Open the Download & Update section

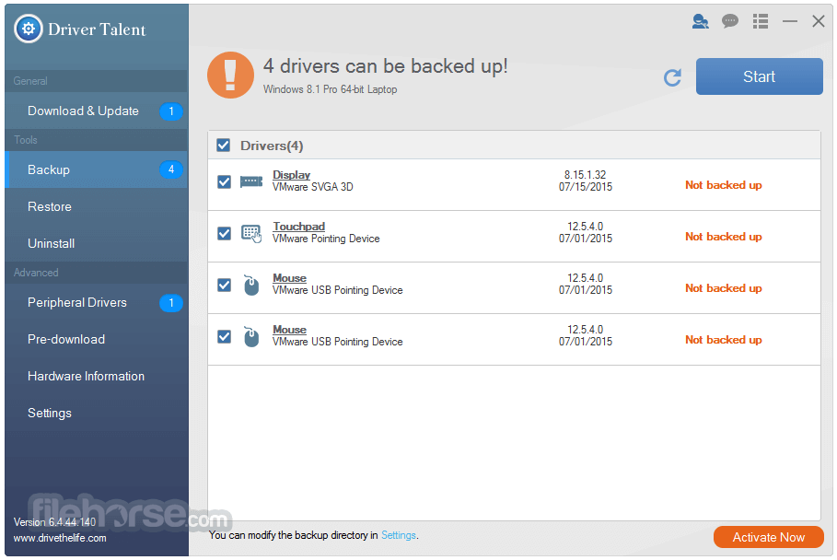coord(96,111)
